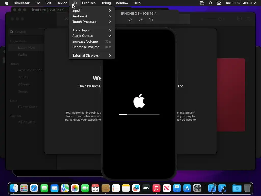This screenshot has height=196, width=261.
Task: Open Contacts from the Dock
Action: tap(106, 188)
